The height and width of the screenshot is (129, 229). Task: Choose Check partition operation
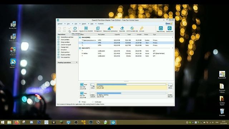(x=65, y=52)
